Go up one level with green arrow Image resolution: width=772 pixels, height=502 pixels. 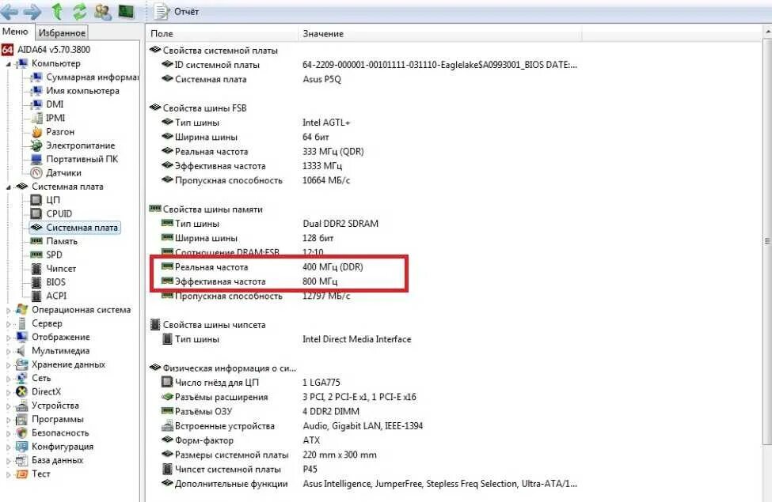57,11
